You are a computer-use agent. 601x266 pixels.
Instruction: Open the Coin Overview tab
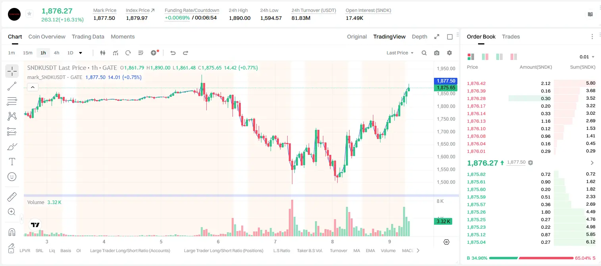click(x=47, y=37)
